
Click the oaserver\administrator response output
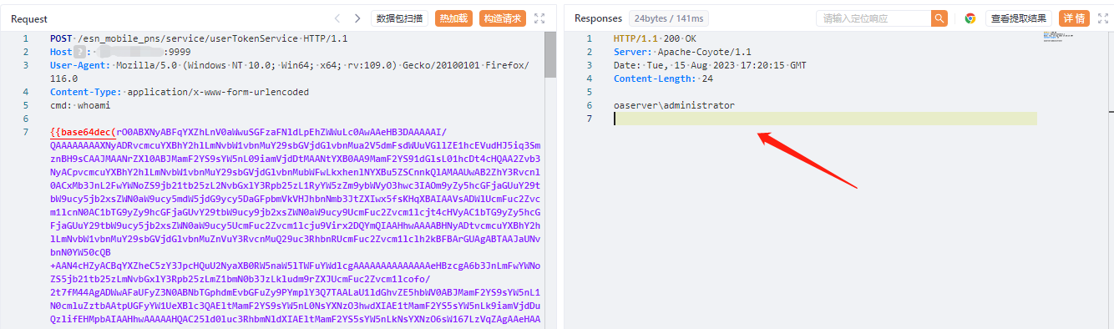pyautogui.click(x=674, y=105)
